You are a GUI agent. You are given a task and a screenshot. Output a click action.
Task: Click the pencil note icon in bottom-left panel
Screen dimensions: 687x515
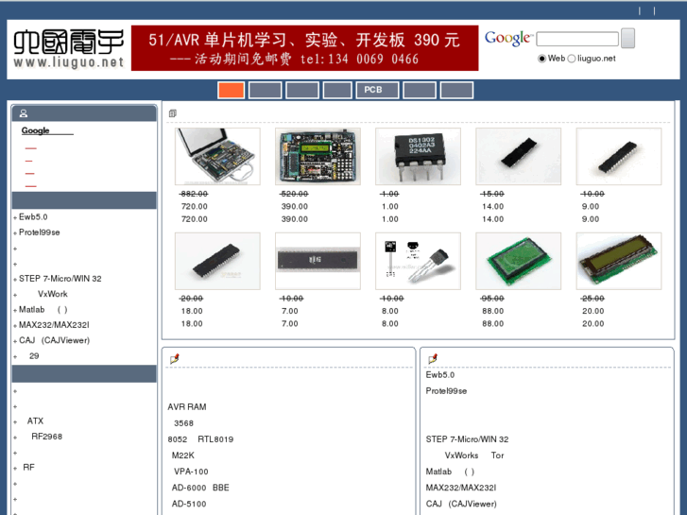point(175,359)
